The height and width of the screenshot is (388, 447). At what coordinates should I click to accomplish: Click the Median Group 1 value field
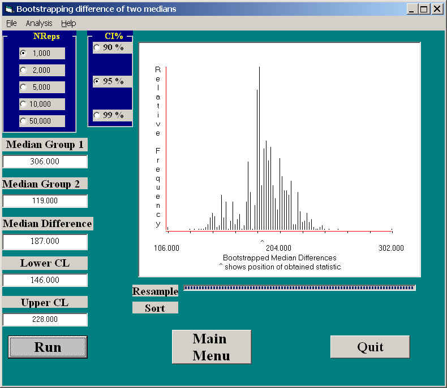coord(45,162)
